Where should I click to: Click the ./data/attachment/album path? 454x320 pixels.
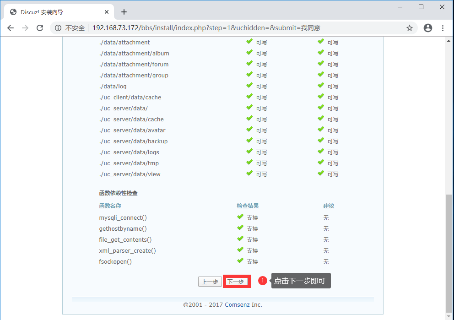coord(134,53)
